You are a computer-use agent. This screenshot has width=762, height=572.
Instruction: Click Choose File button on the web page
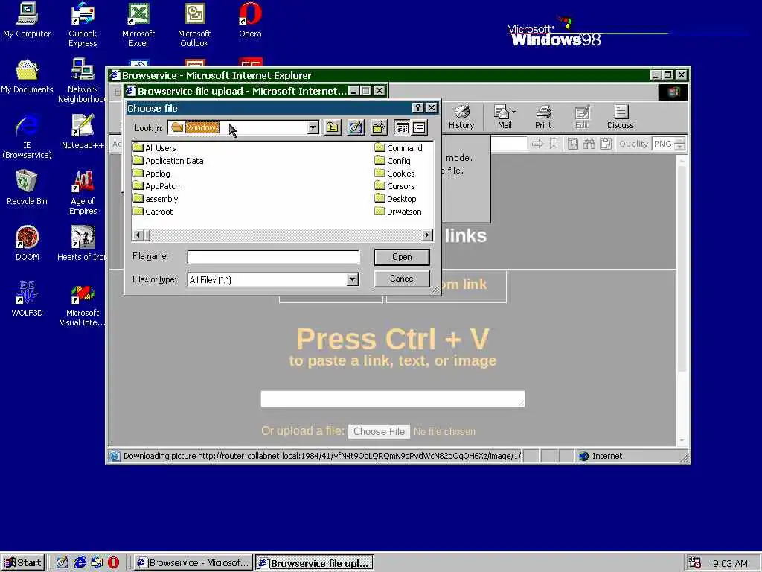click(x=379, y=431)
